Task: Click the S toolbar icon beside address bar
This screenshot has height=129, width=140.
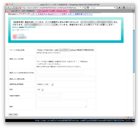Action: coord(16,8)
